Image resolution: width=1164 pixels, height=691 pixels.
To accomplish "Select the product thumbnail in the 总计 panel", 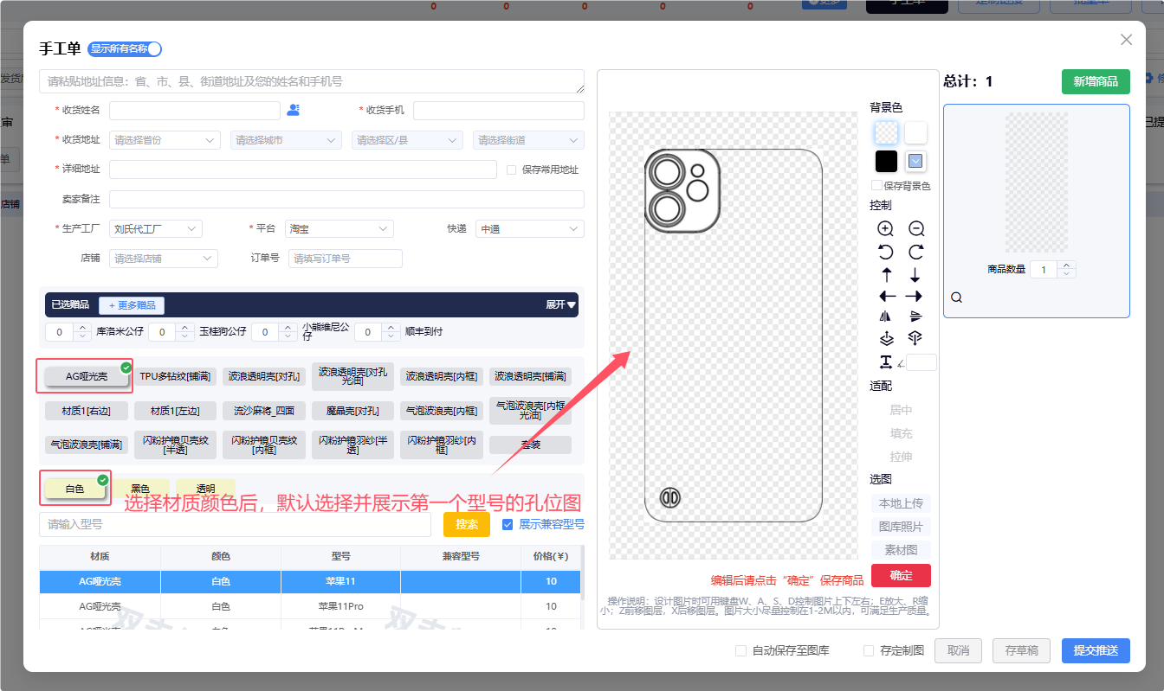I will click(1037, 182).
